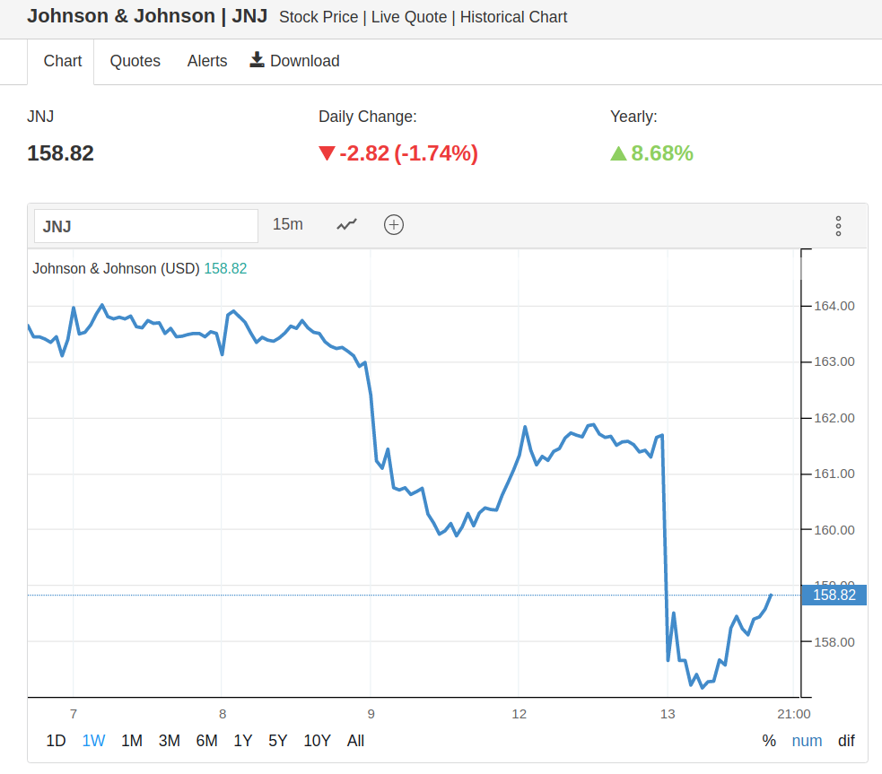Viewport: 882px width, 774px height.
Task: Show all history with All
Action: click(x=355, y=741)
